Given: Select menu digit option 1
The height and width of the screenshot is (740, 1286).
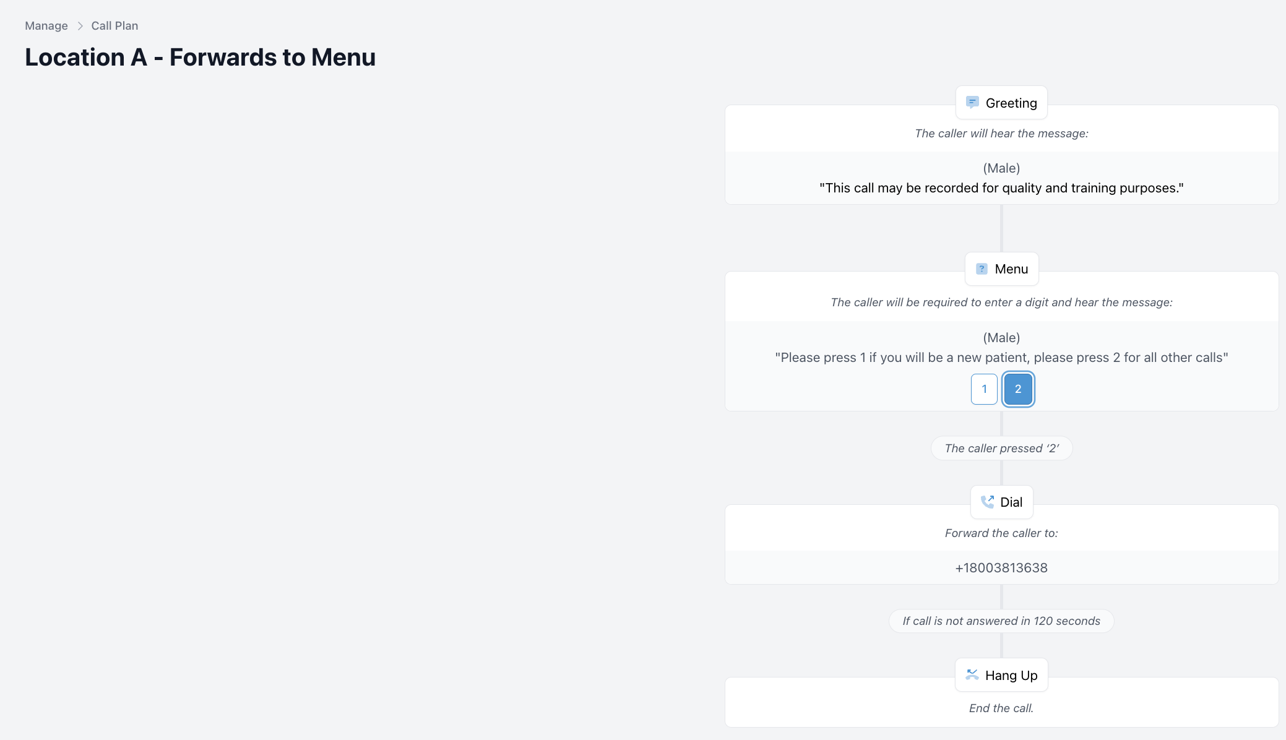Looking at the screenshot, I should [x=984, y=389].
